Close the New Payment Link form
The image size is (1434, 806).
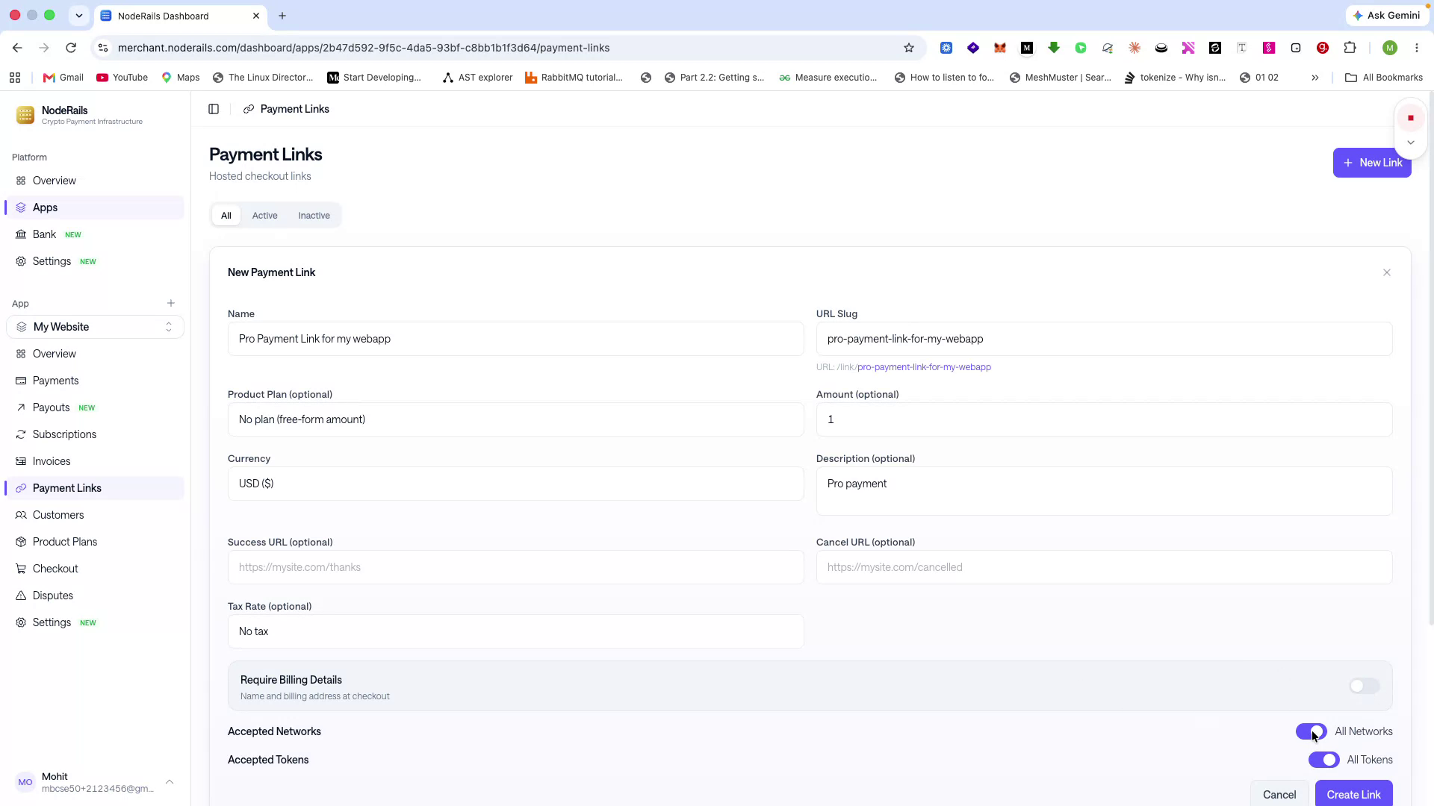pos(1387,272)
